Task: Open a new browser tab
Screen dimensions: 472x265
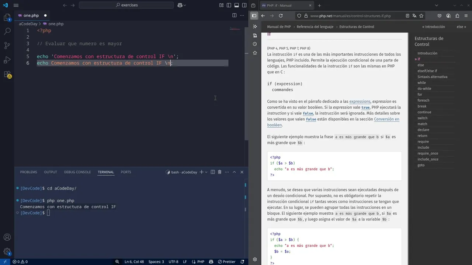Action: pos(319,6)
